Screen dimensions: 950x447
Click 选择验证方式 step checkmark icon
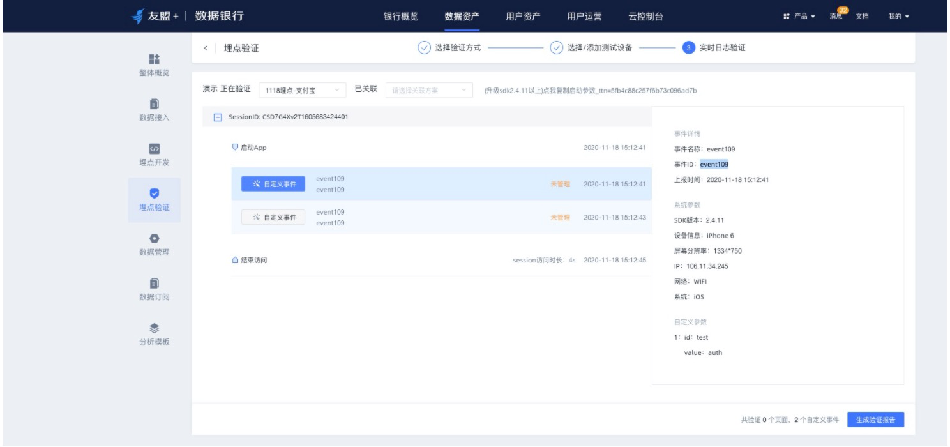[423, 49]
